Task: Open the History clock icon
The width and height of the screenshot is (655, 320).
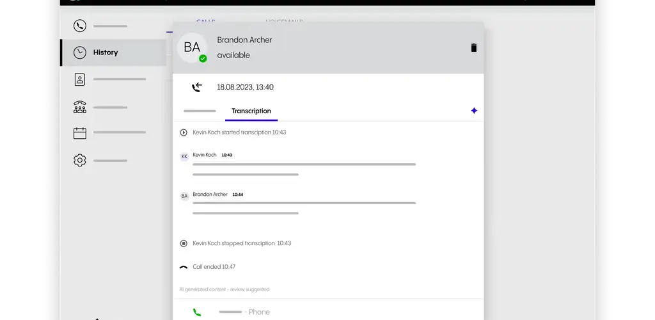Action: pos(79,52)
